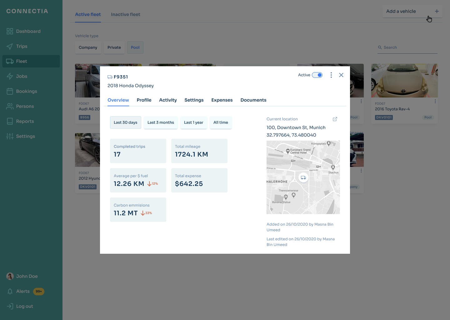Select Fleet in the sidebar

pos(31,61)
